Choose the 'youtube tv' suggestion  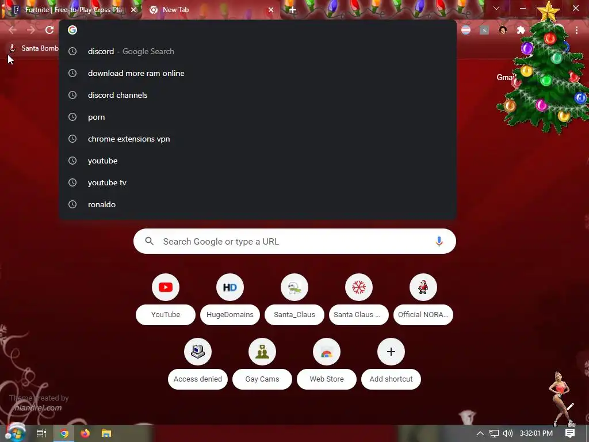[258, 182]
